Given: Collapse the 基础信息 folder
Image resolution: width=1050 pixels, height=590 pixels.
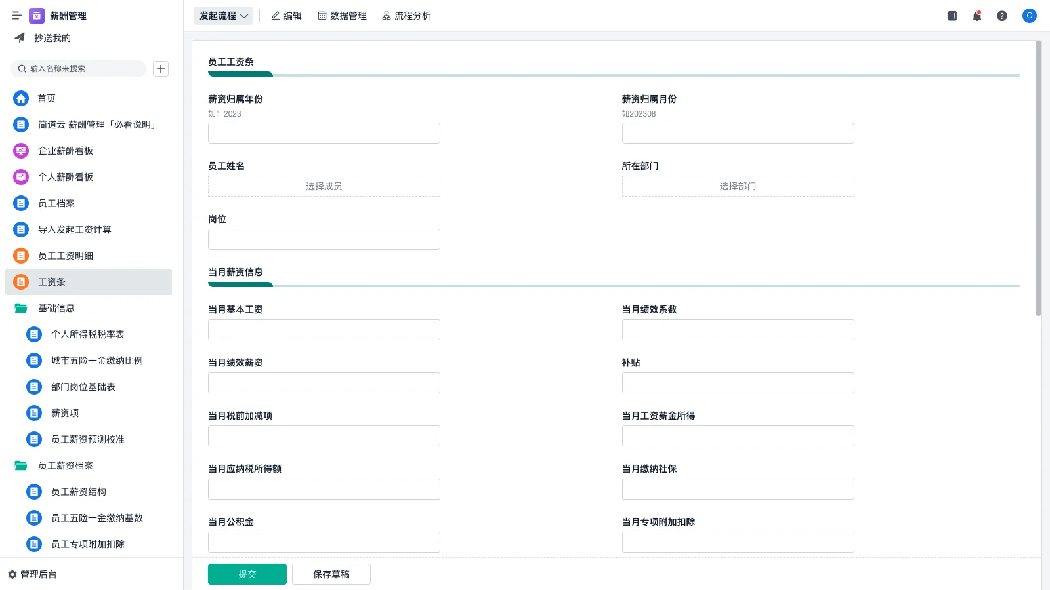Looking at the screenshot, I should (21, 308).
